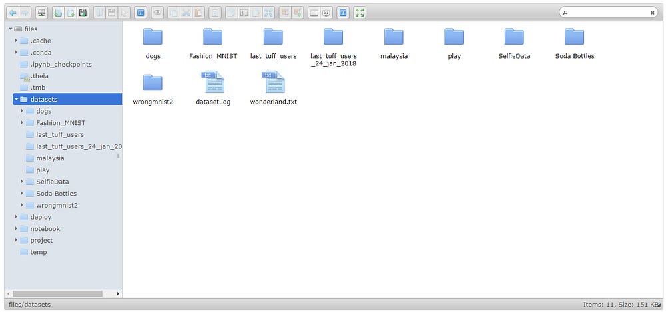Click the Duplicate toolbar icon
This screenshot has height=312, width=666.
click(x=232, y=13)
